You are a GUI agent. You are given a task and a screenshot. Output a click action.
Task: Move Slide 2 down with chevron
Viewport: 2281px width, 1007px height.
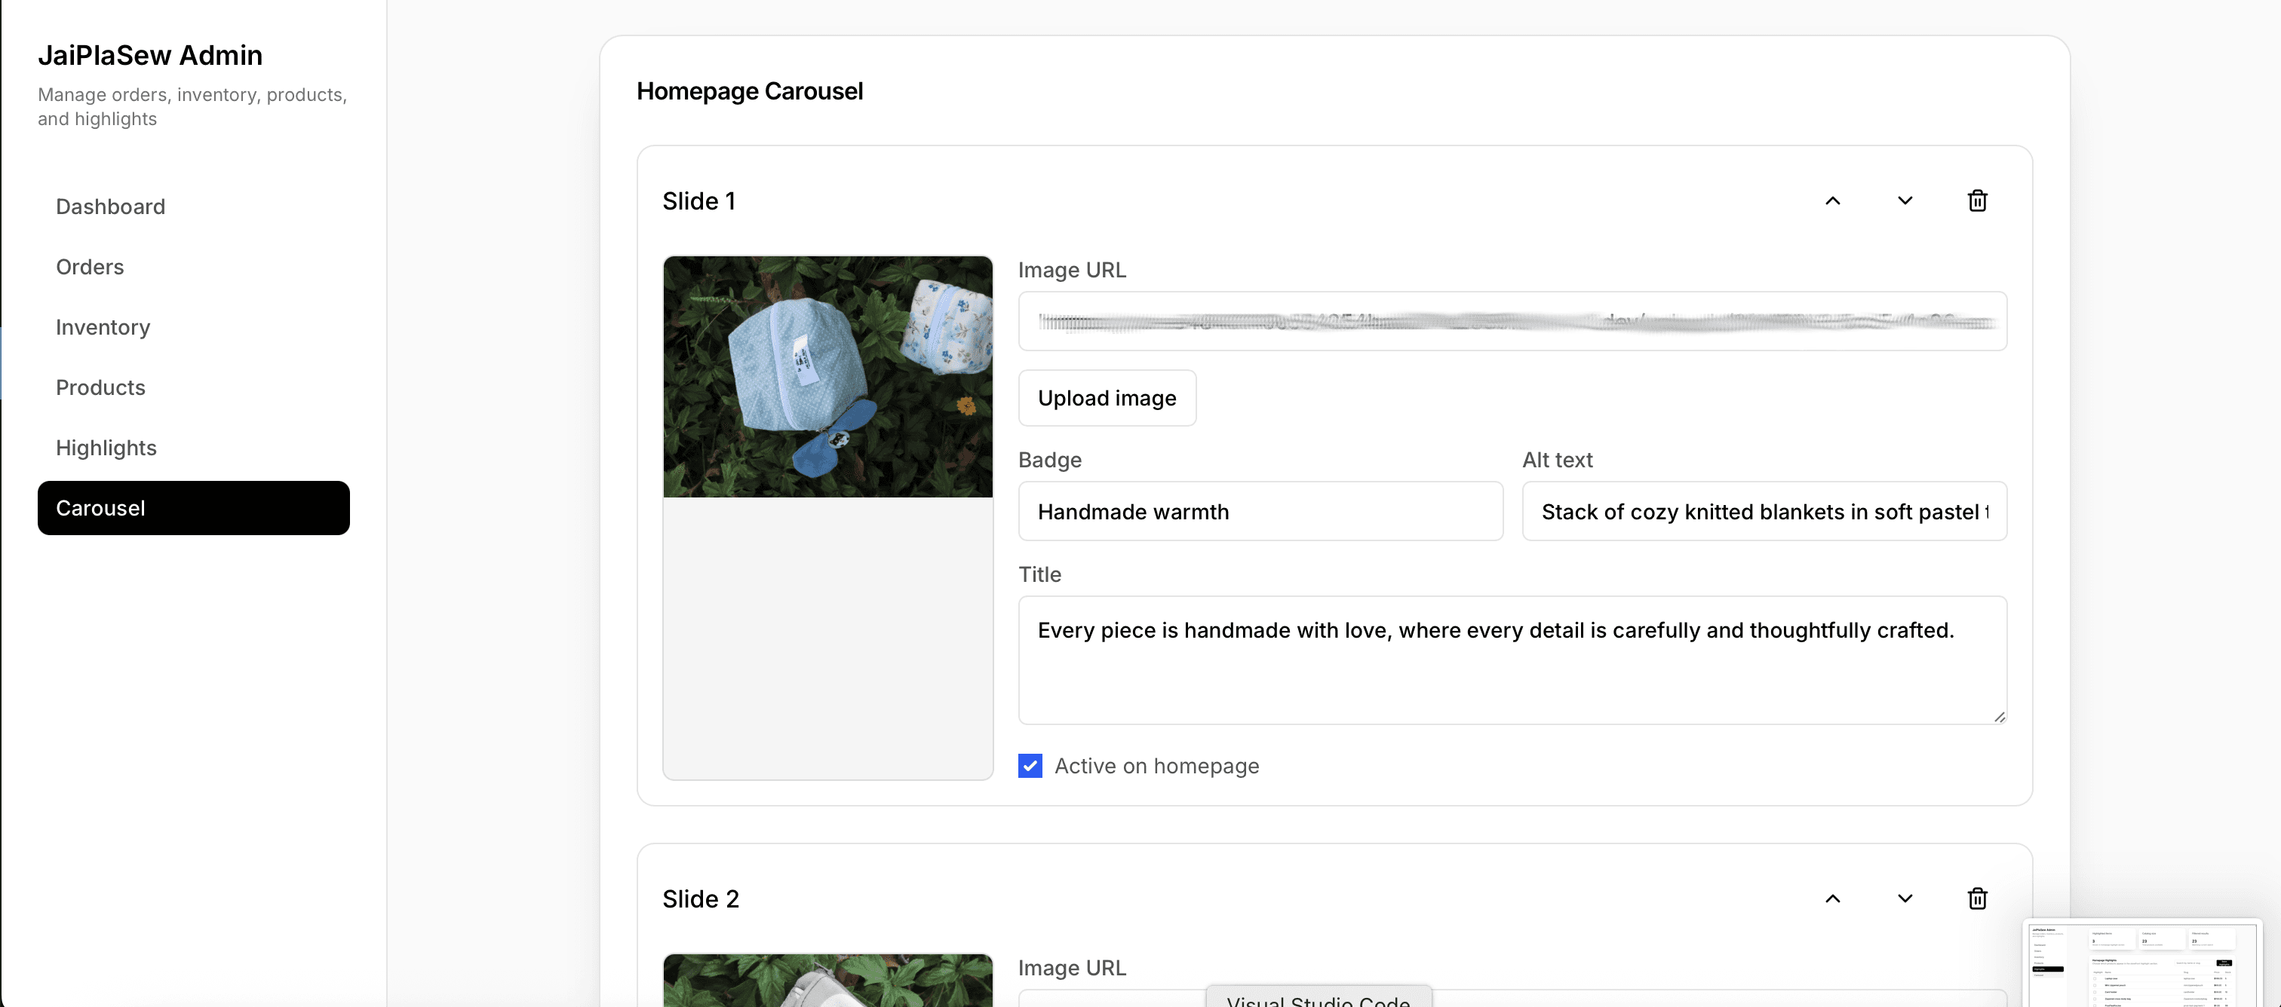tap(1905, 899)
